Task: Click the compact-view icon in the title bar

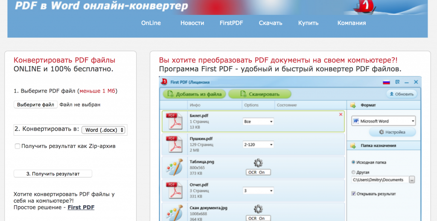Action: [x=397, y=82]
